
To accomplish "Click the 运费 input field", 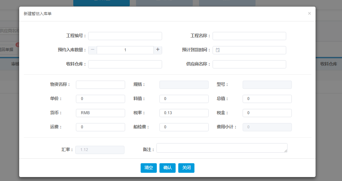I will pyautogui.click(x=100, y=127).
